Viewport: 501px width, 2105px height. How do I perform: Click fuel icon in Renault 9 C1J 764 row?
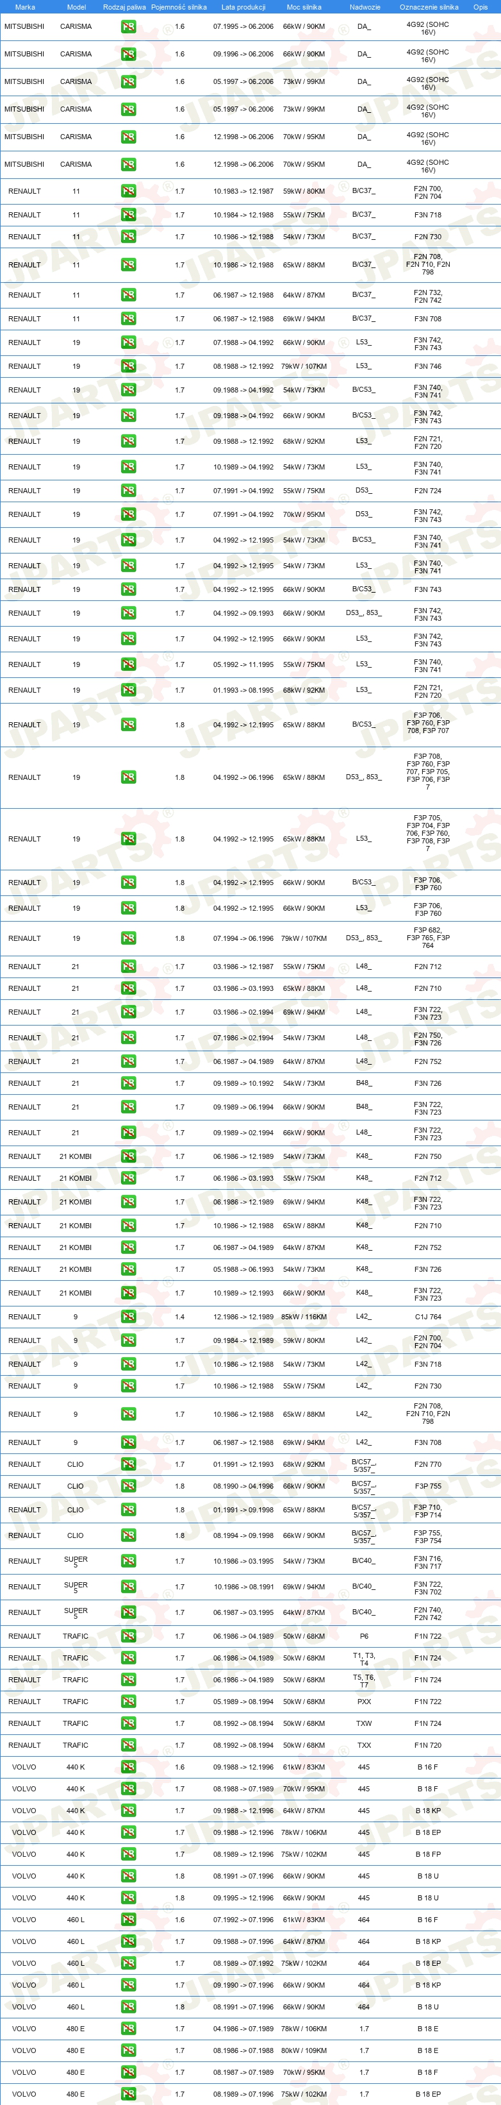click(x=128, y=1317)
